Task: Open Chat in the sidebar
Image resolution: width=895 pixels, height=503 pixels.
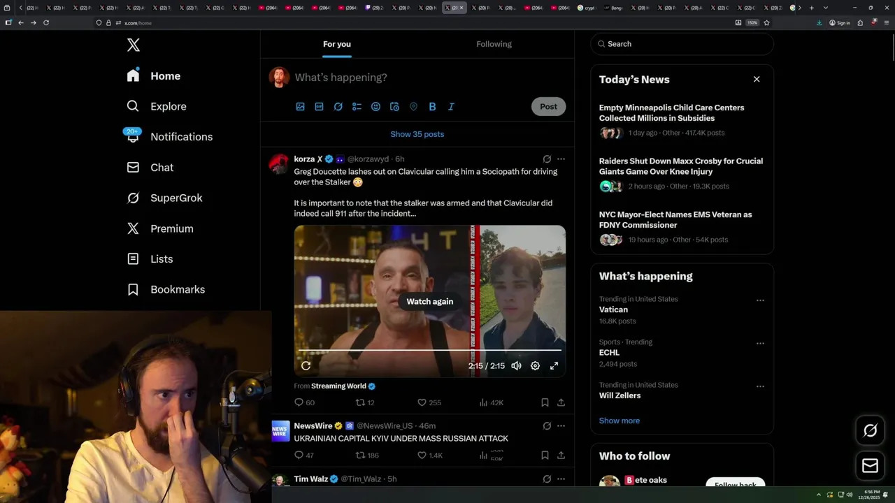Action: tap(150, 168)
